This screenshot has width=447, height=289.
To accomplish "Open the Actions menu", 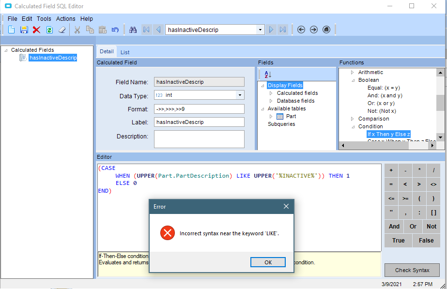I will tap(65, 19).
